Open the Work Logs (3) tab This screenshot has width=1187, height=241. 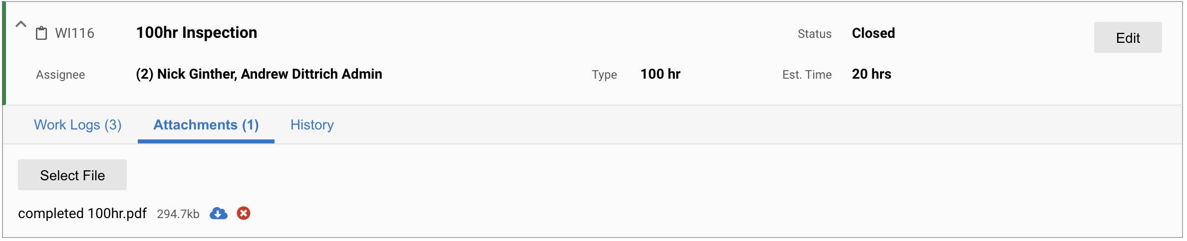78,125
